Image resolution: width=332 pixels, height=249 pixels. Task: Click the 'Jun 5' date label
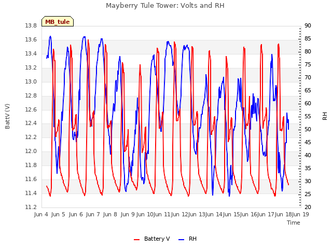coord(58,214)
